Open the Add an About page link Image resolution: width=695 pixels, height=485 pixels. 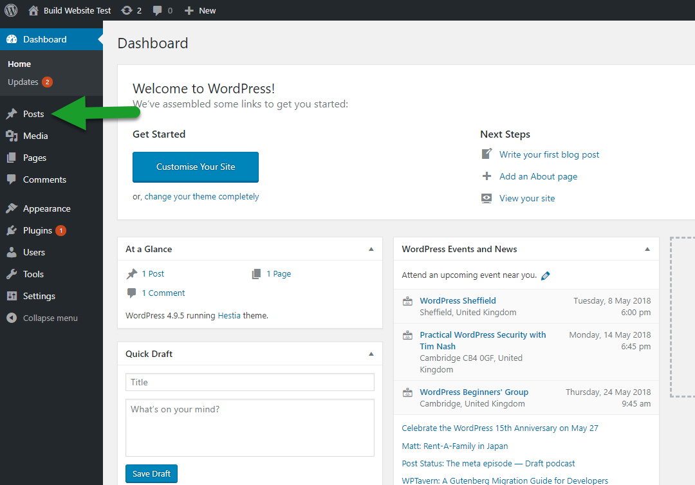[x=538, y=176]
